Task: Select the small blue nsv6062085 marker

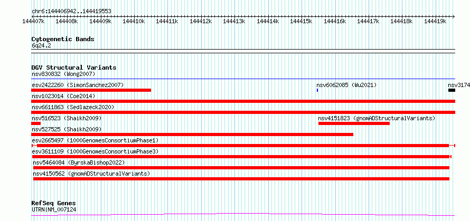Action: (x=317, y=90)
